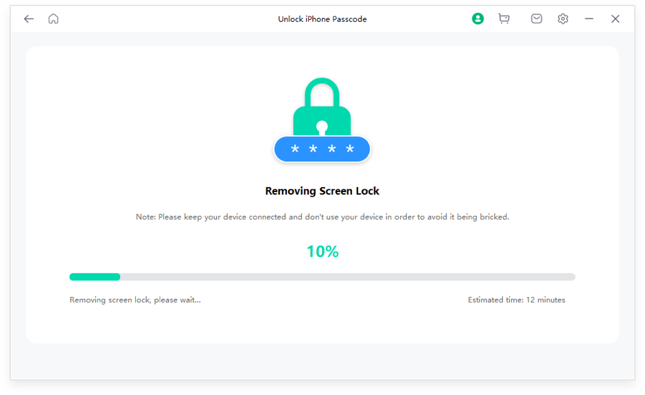Viewport: 645px width, 395px height.
Task: Open the shopping cart icon
Action: coord(504,19)
